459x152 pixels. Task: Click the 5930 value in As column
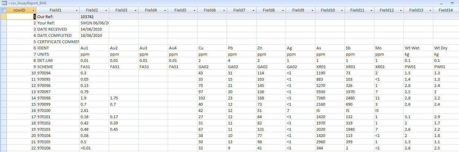point(330,92)
